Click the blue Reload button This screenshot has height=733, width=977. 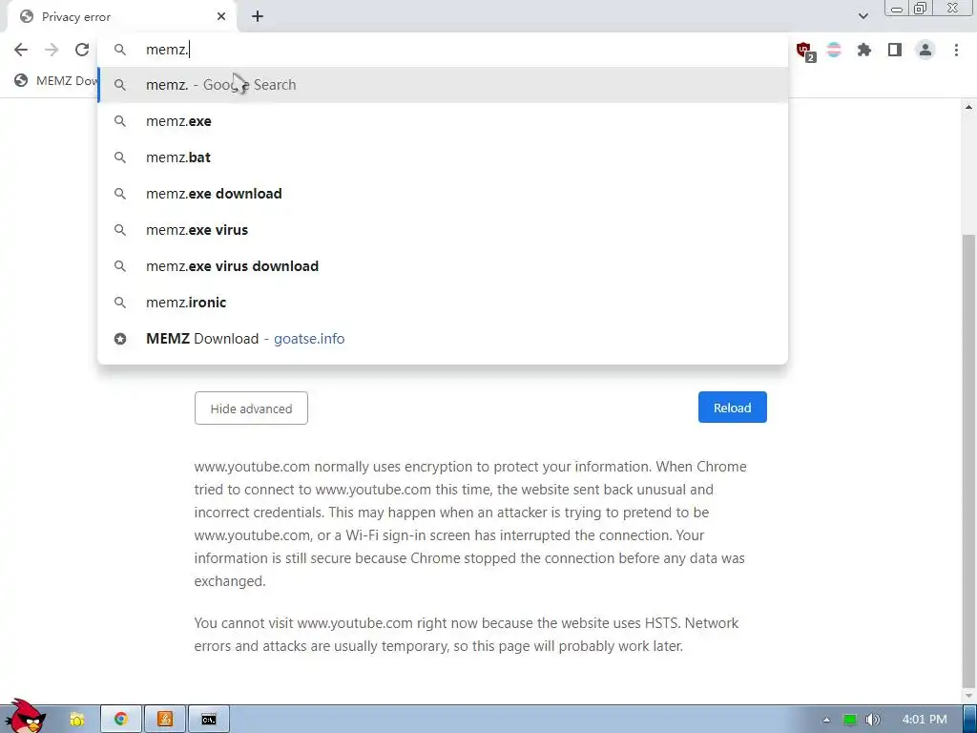[x=732, y=407]
